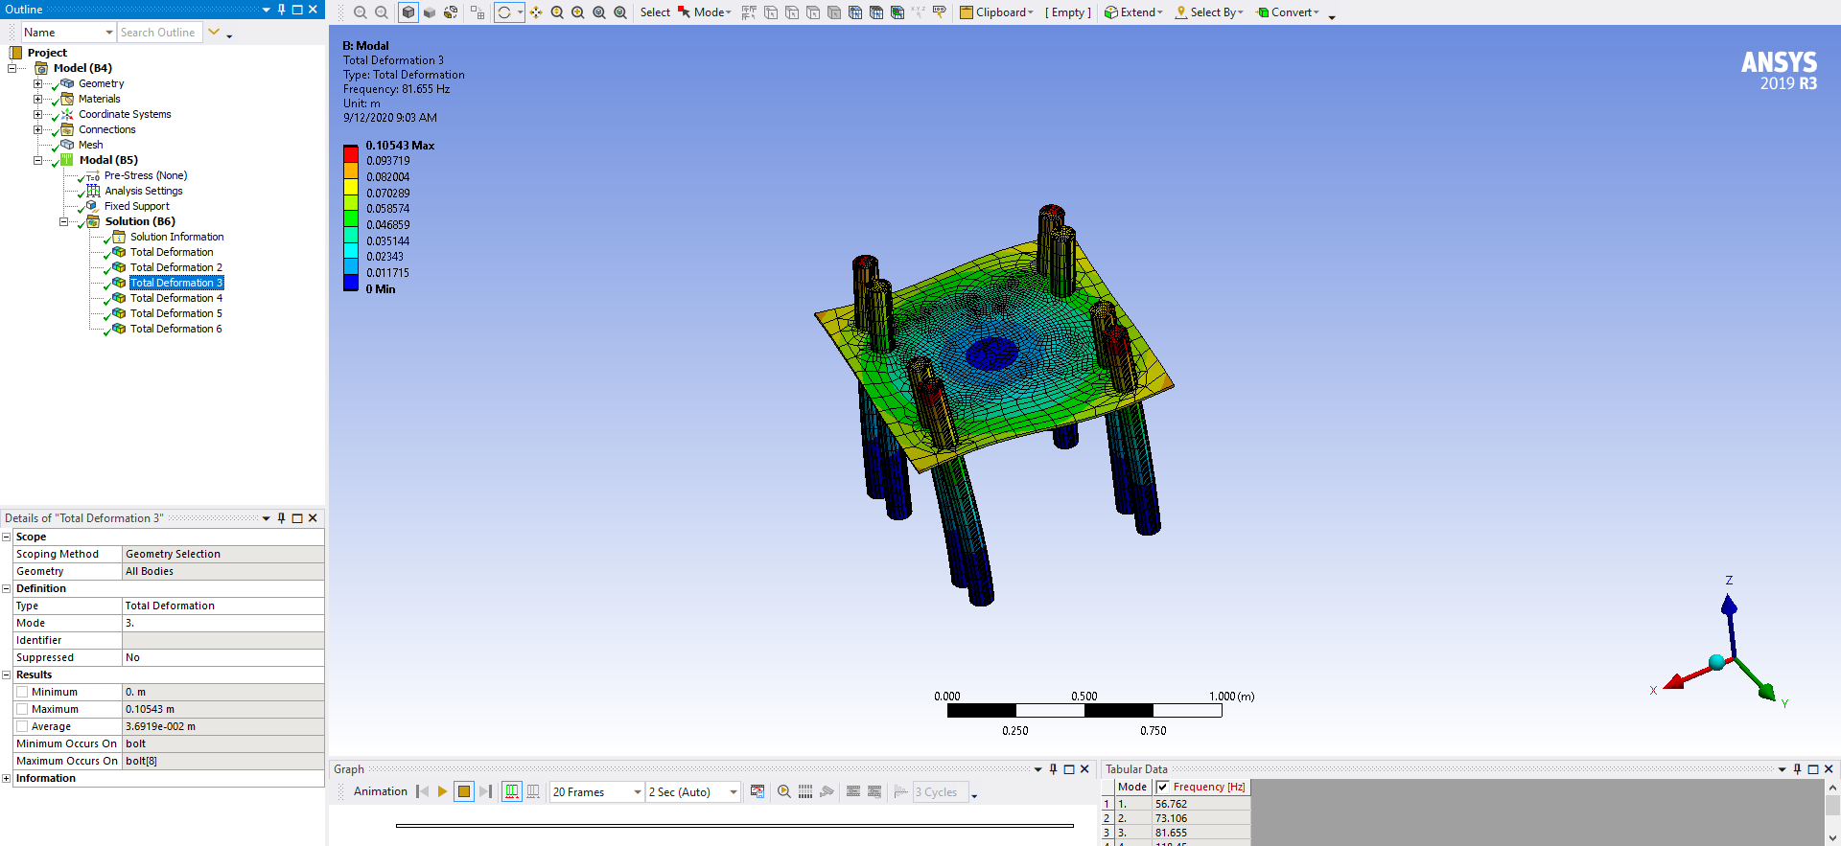Click the select mode cursor icon
This screenshot has width=1841, height=846.
tap(684, 12)
